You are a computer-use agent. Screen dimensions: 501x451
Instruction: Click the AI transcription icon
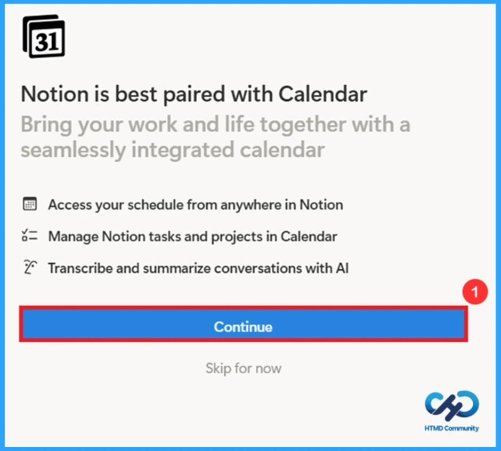(x=31, y=268)
